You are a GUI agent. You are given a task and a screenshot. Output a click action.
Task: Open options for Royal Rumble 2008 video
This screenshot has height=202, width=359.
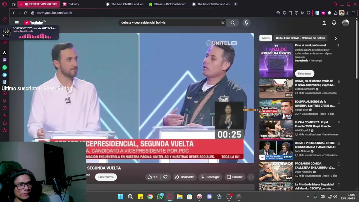339,123
